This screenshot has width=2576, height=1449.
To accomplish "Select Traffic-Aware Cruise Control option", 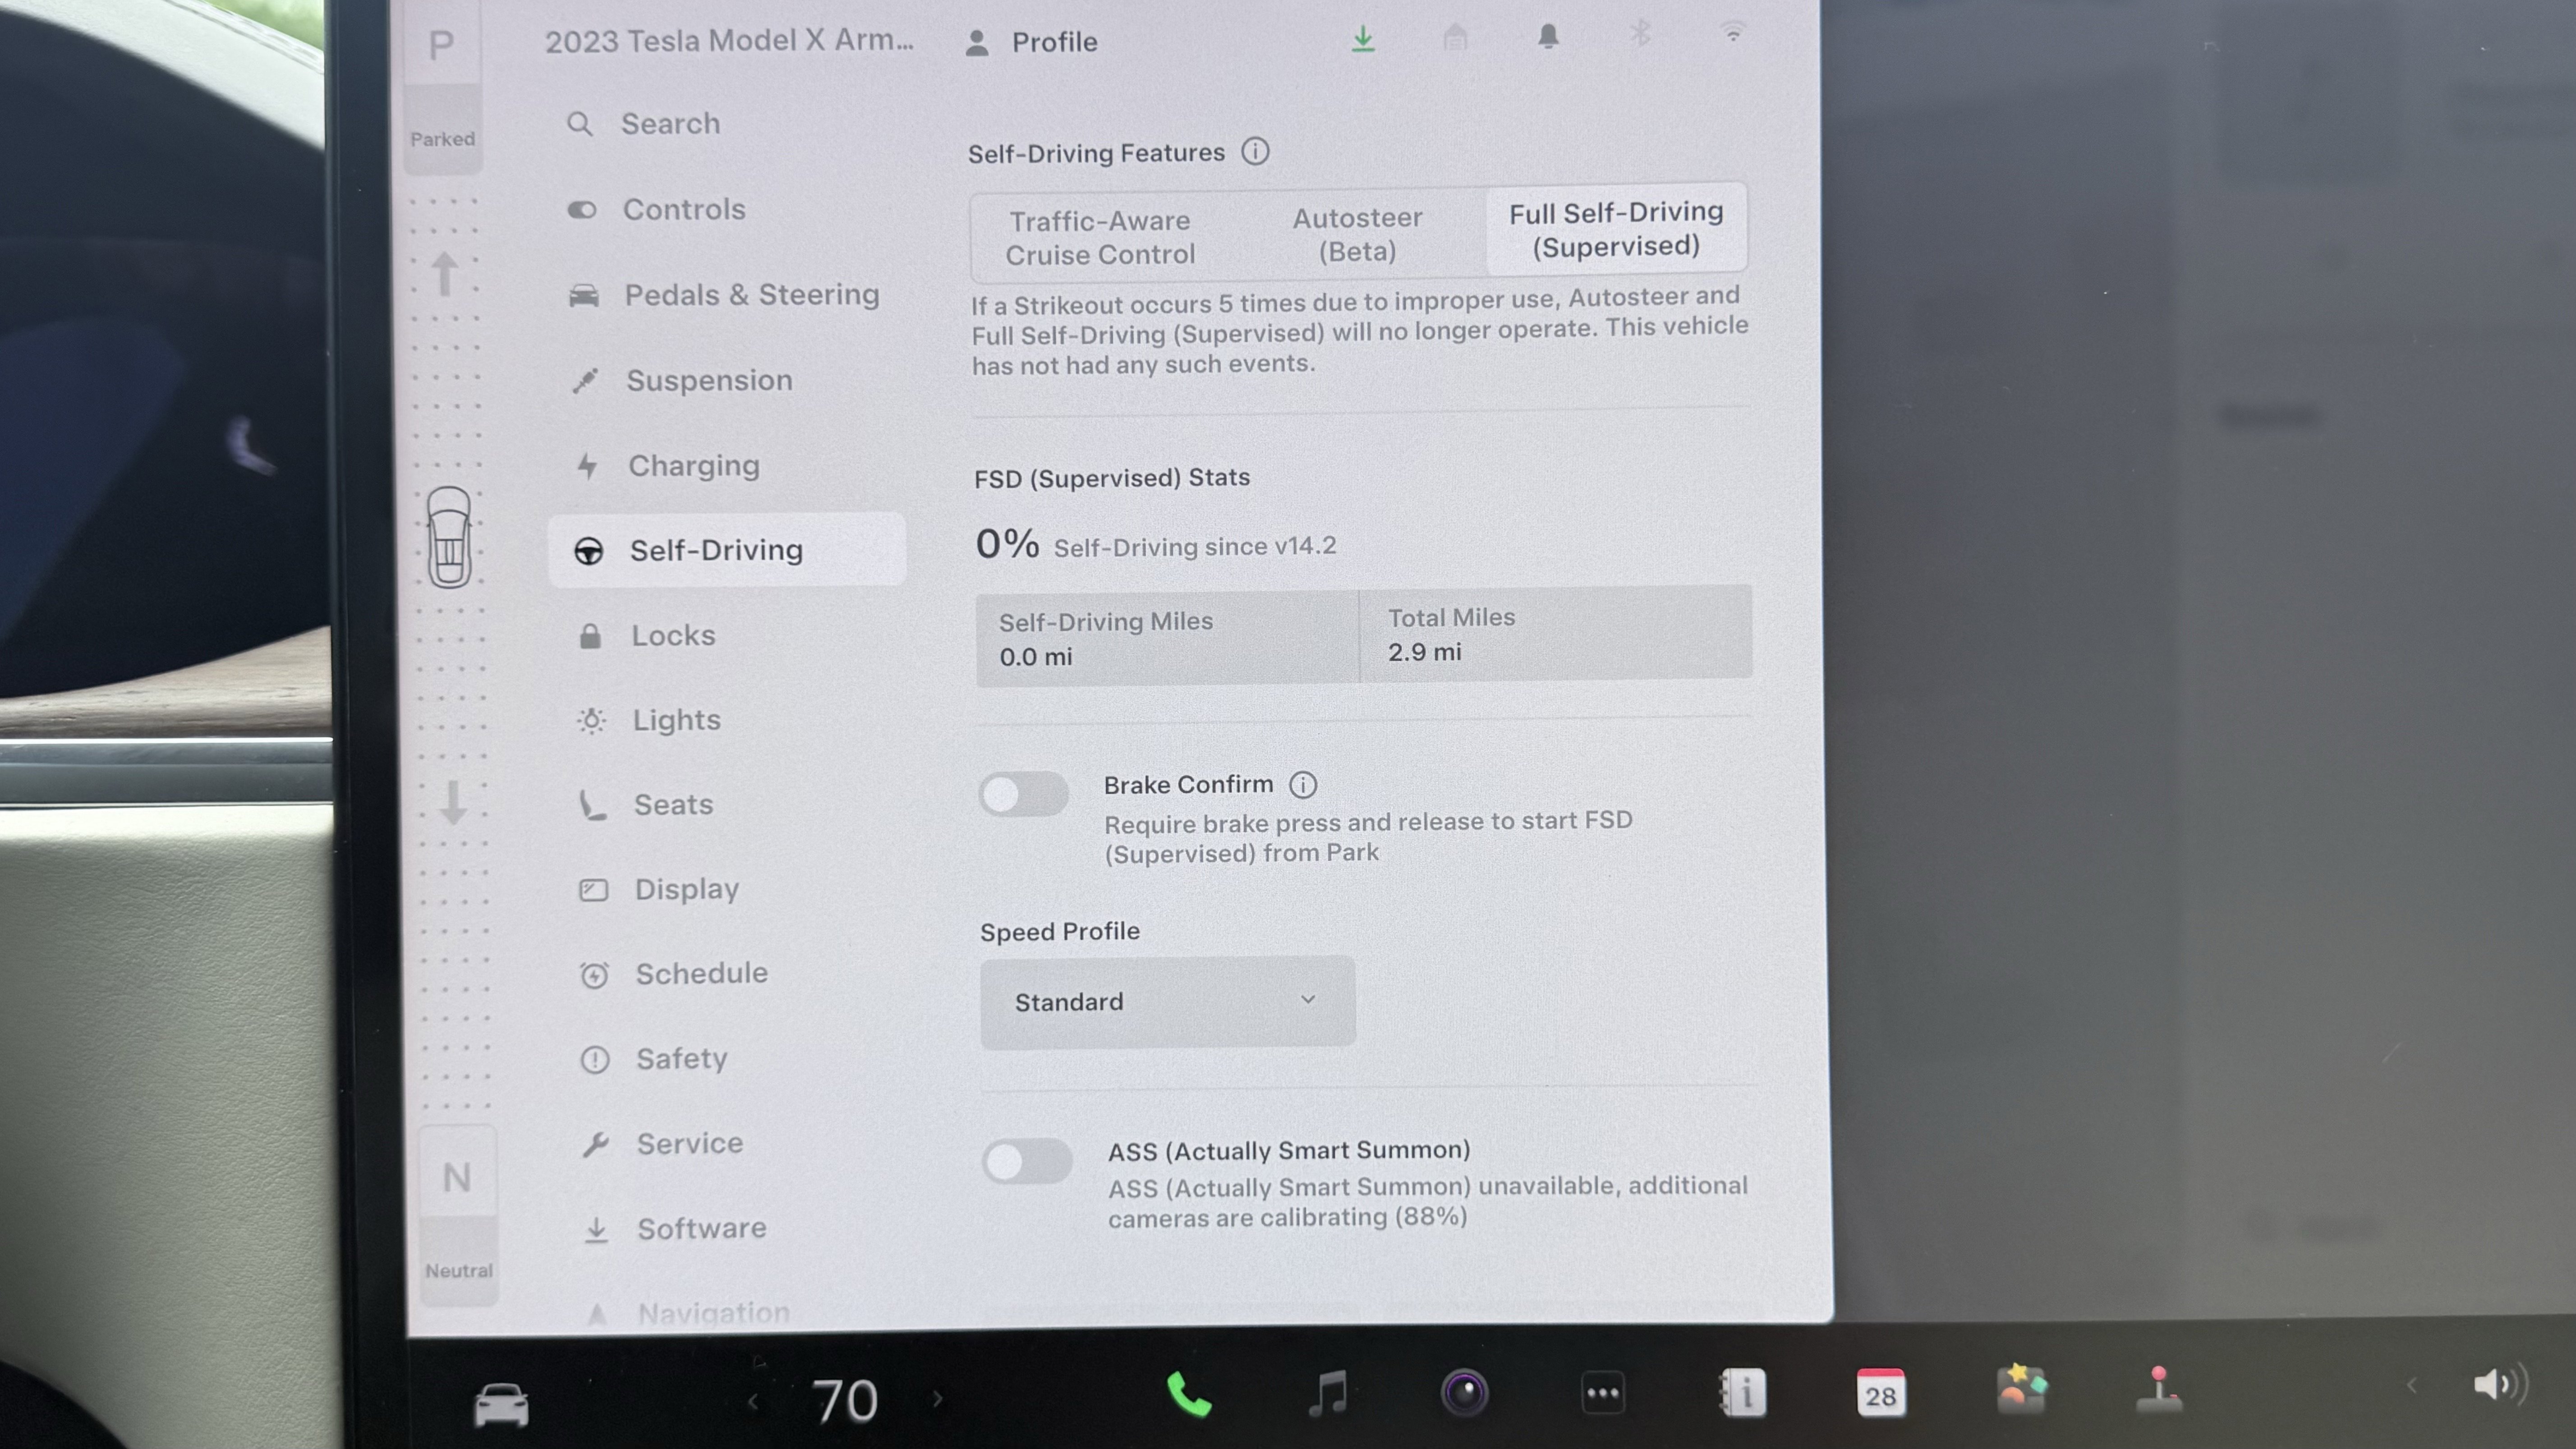I will (x=1099, y=238).
